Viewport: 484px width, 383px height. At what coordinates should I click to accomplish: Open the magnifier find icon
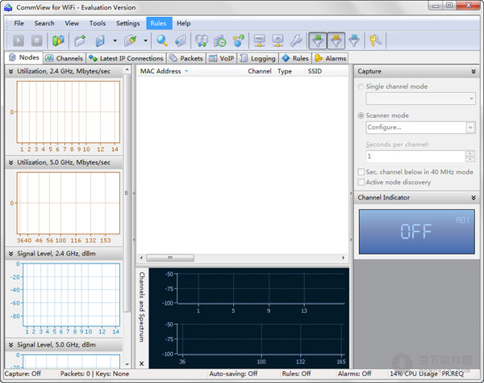coord(162,40)
